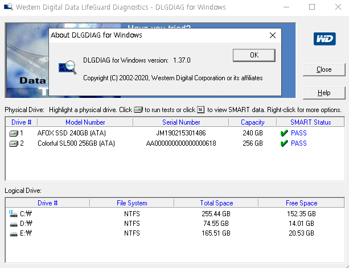349x268 pixels.
Task: Click the E: logical drive icon
Action: [x=13, y=234]
